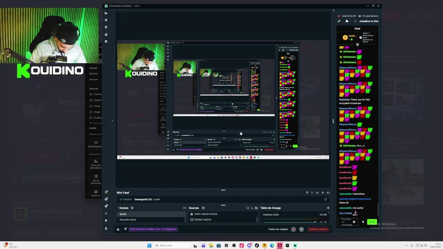Filter events in Mini Feed
443x249 pixels.
[x=307, y=193]
